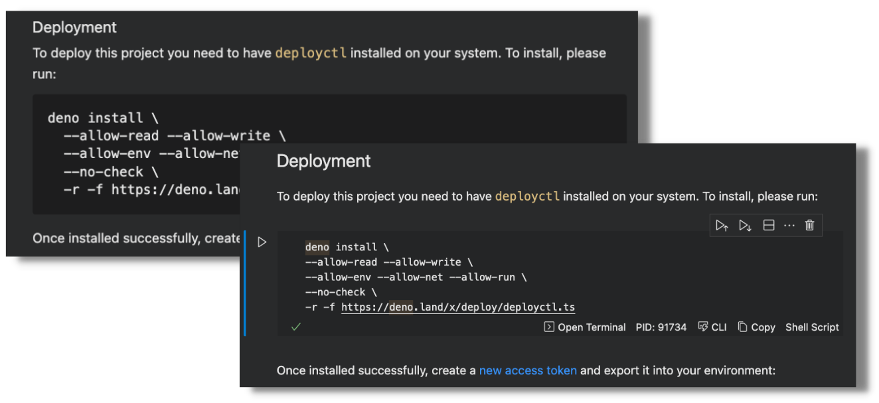879x403 pixels.
Task: Delete the cell using the trash icon
Action: pos(809,225)
